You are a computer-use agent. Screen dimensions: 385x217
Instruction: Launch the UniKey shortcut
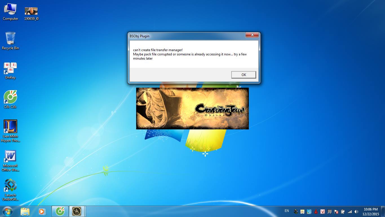10,71
